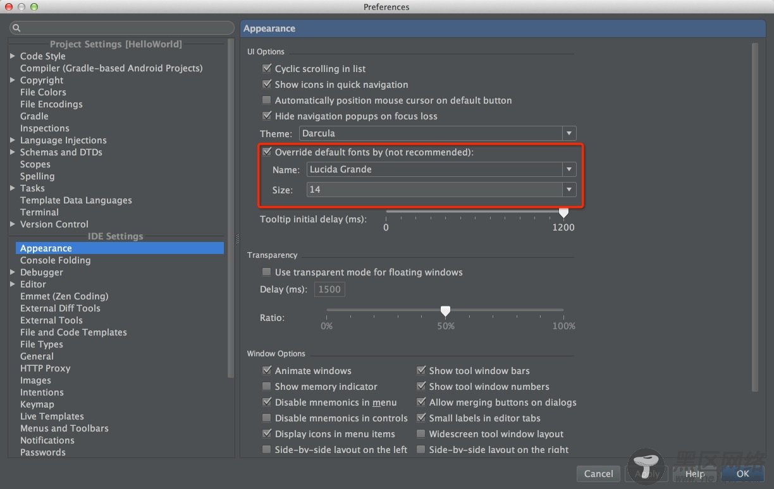Viewport: 774px width, 489px height.
Task: Toggle Hide navigation popups on focus loss
Action: pyautogui.click(x=266, y=116)
